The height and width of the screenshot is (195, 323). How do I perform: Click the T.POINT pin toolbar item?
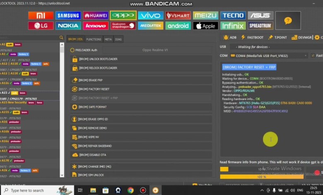pos(277,37)
